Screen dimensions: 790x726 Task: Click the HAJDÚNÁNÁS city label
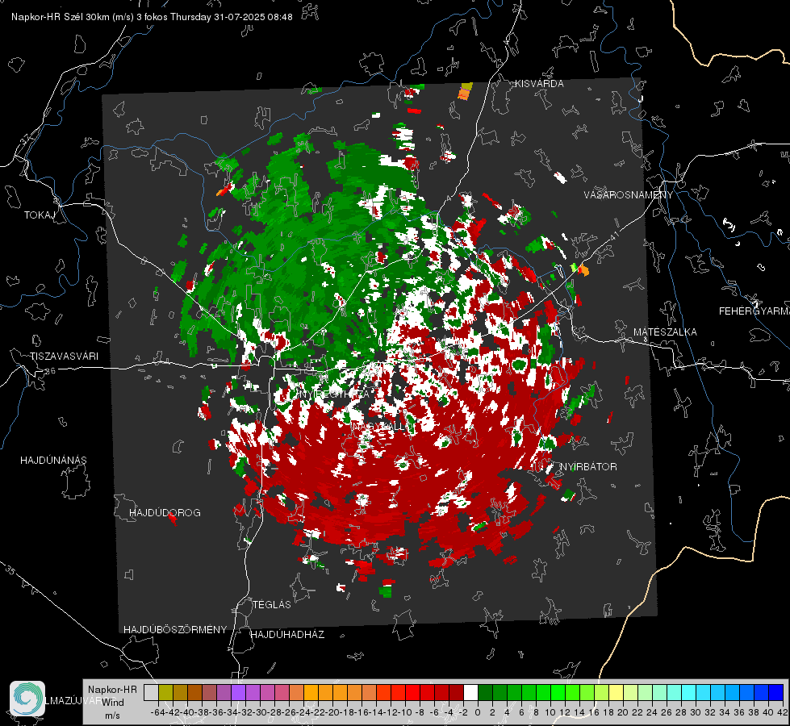(x=53, y=460)
